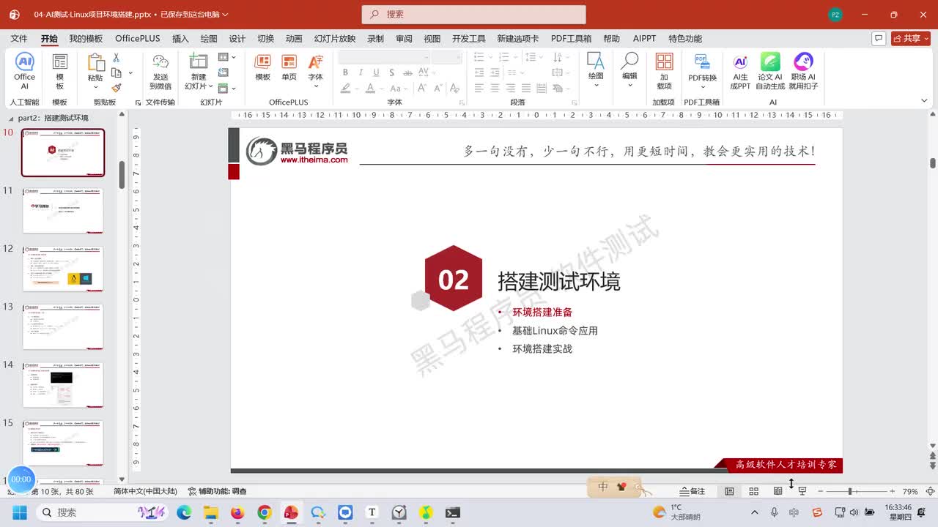Open Google Chrome from taskbar
The height and width of the screenshot is (527, 938).
265,512
